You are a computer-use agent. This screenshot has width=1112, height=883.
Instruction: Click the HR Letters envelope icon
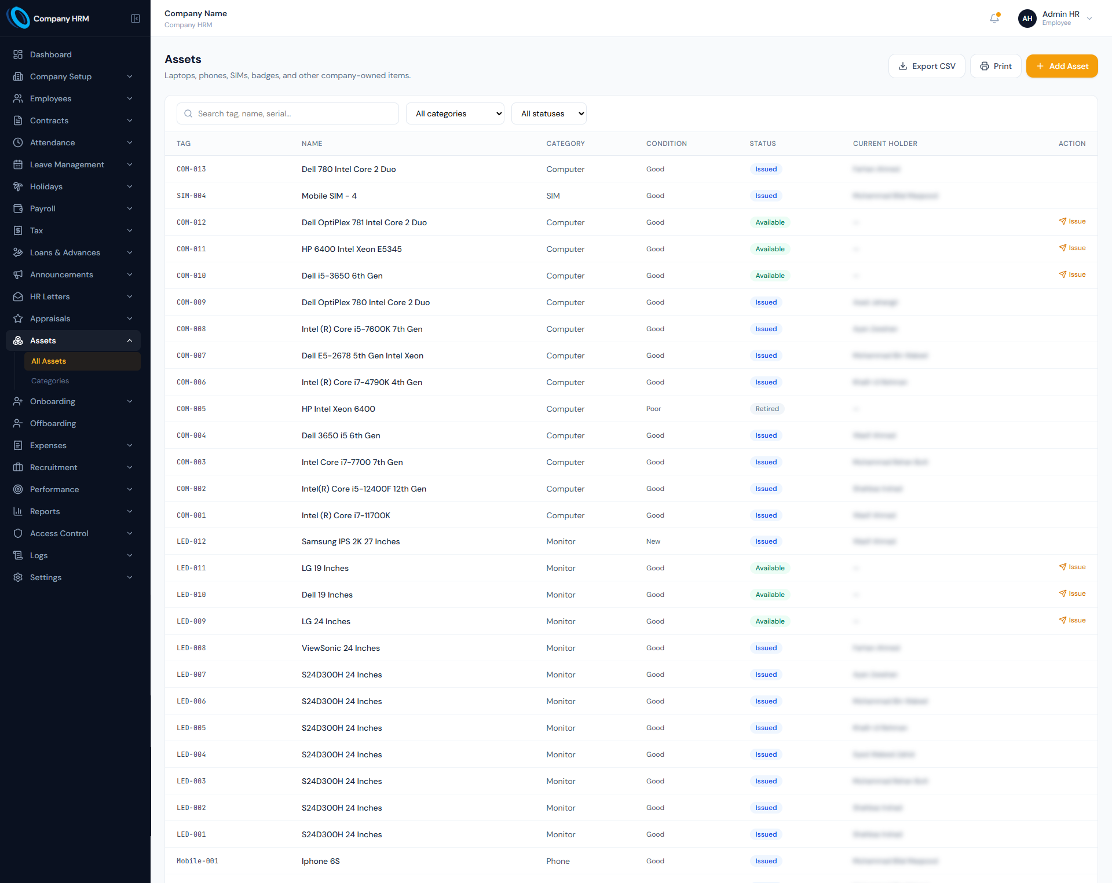pyautogui.click(x=18, y=296)
